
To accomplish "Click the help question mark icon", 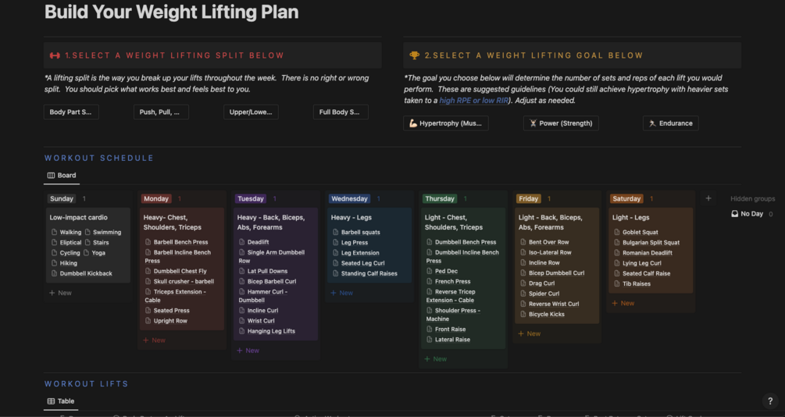I will (x=770, y=401).
